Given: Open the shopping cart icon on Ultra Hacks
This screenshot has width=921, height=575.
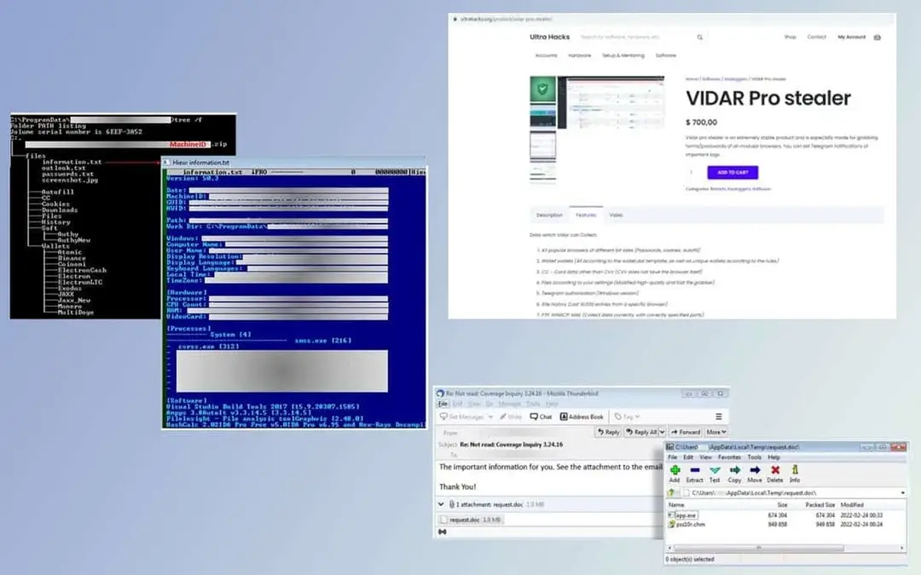Looking at the screenshot, I should click(877, 37).
